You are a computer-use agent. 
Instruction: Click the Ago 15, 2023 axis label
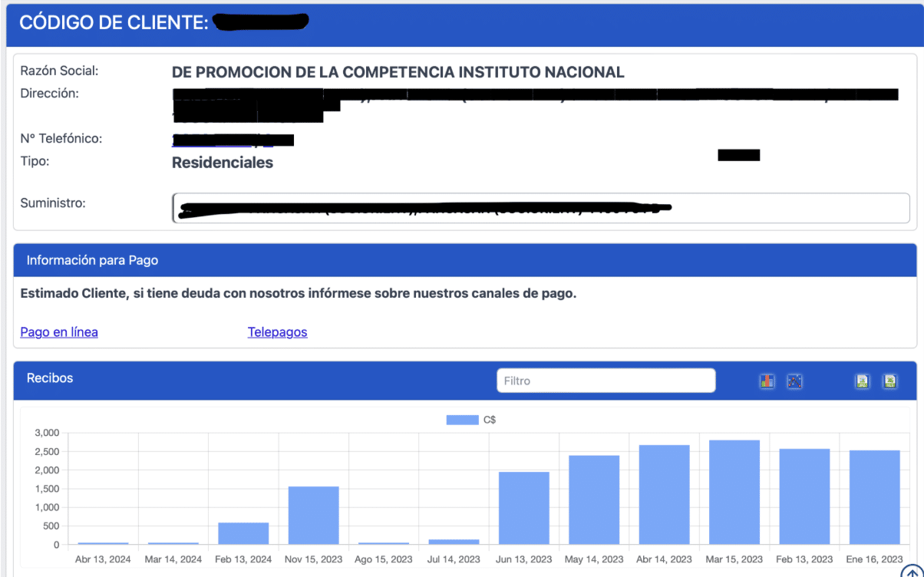384,559
